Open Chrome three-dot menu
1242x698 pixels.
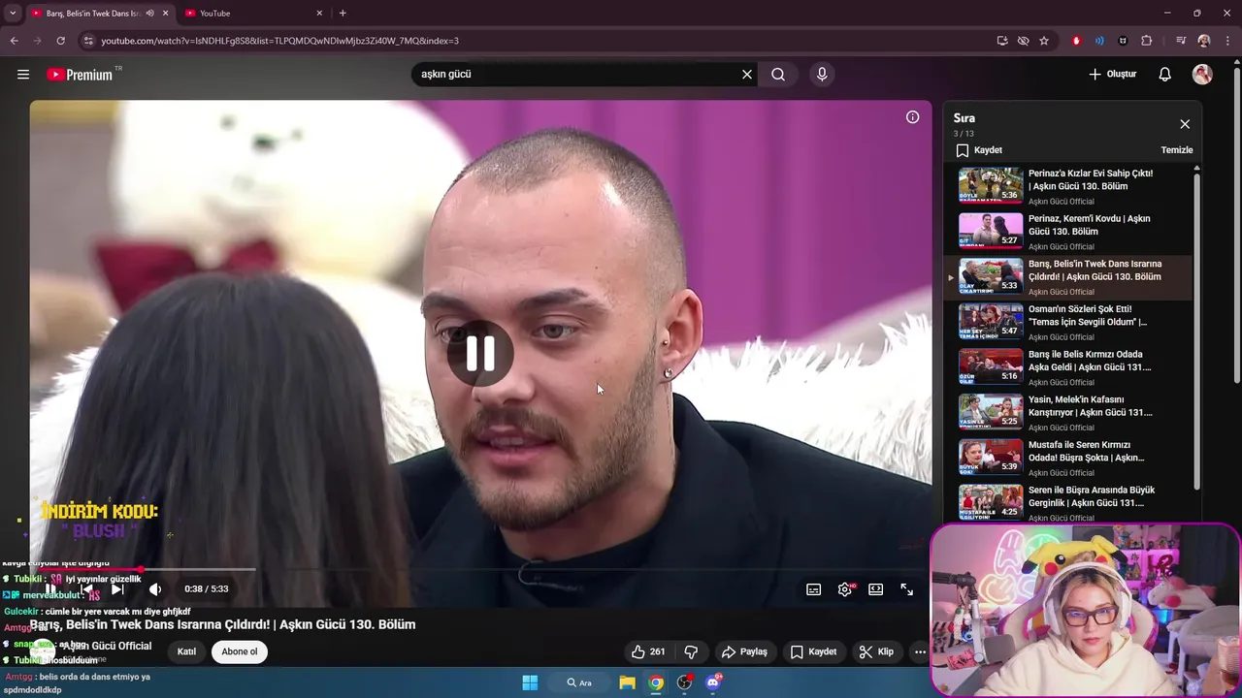(1228, 41)
